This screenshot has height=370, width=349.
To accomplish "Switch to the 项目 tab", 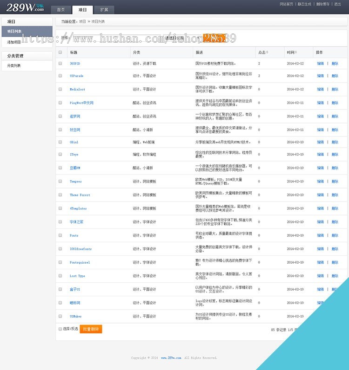I will [82, 10].
